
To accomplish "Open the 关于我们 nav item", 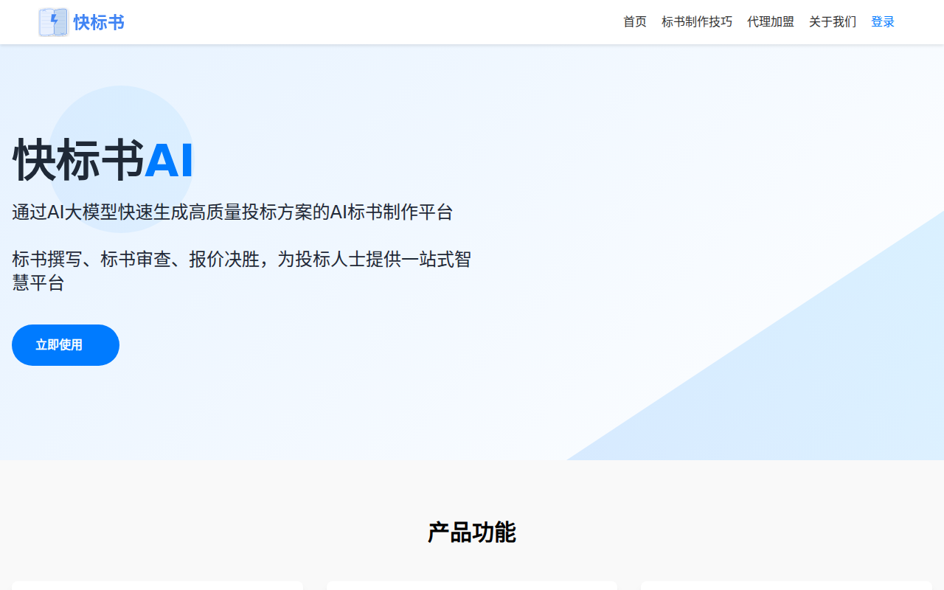I will click(x=833, y=22).
